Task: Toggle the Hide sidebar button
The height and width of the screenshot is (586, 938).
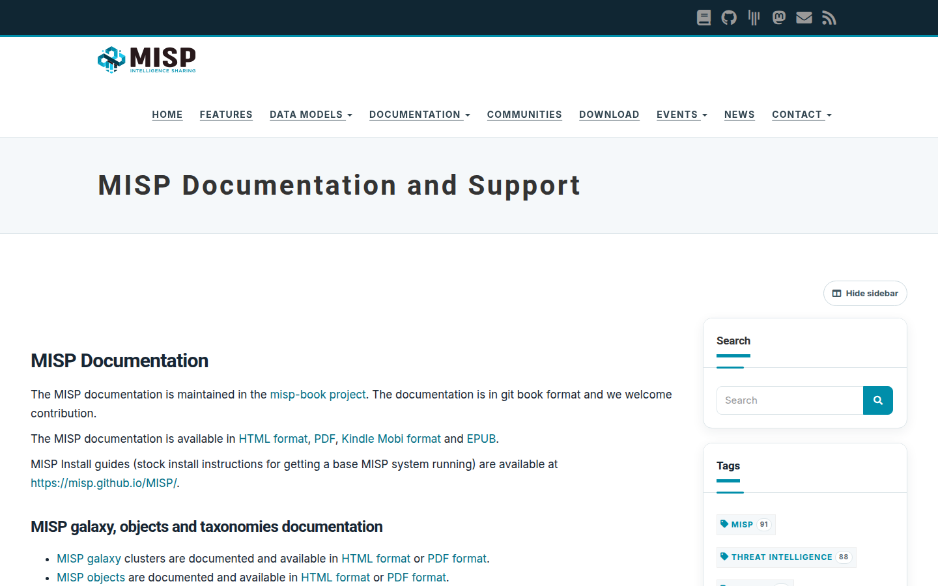Action: [x=865, y=293]
